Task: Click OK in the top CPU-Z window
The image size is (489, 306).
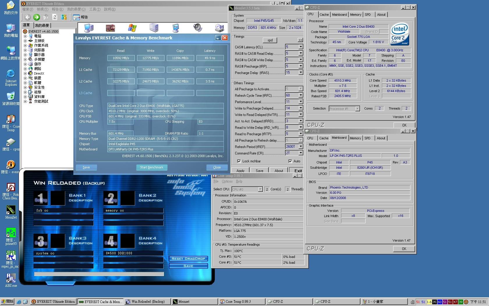Action: pyautogui.click(x=404, y=125)
